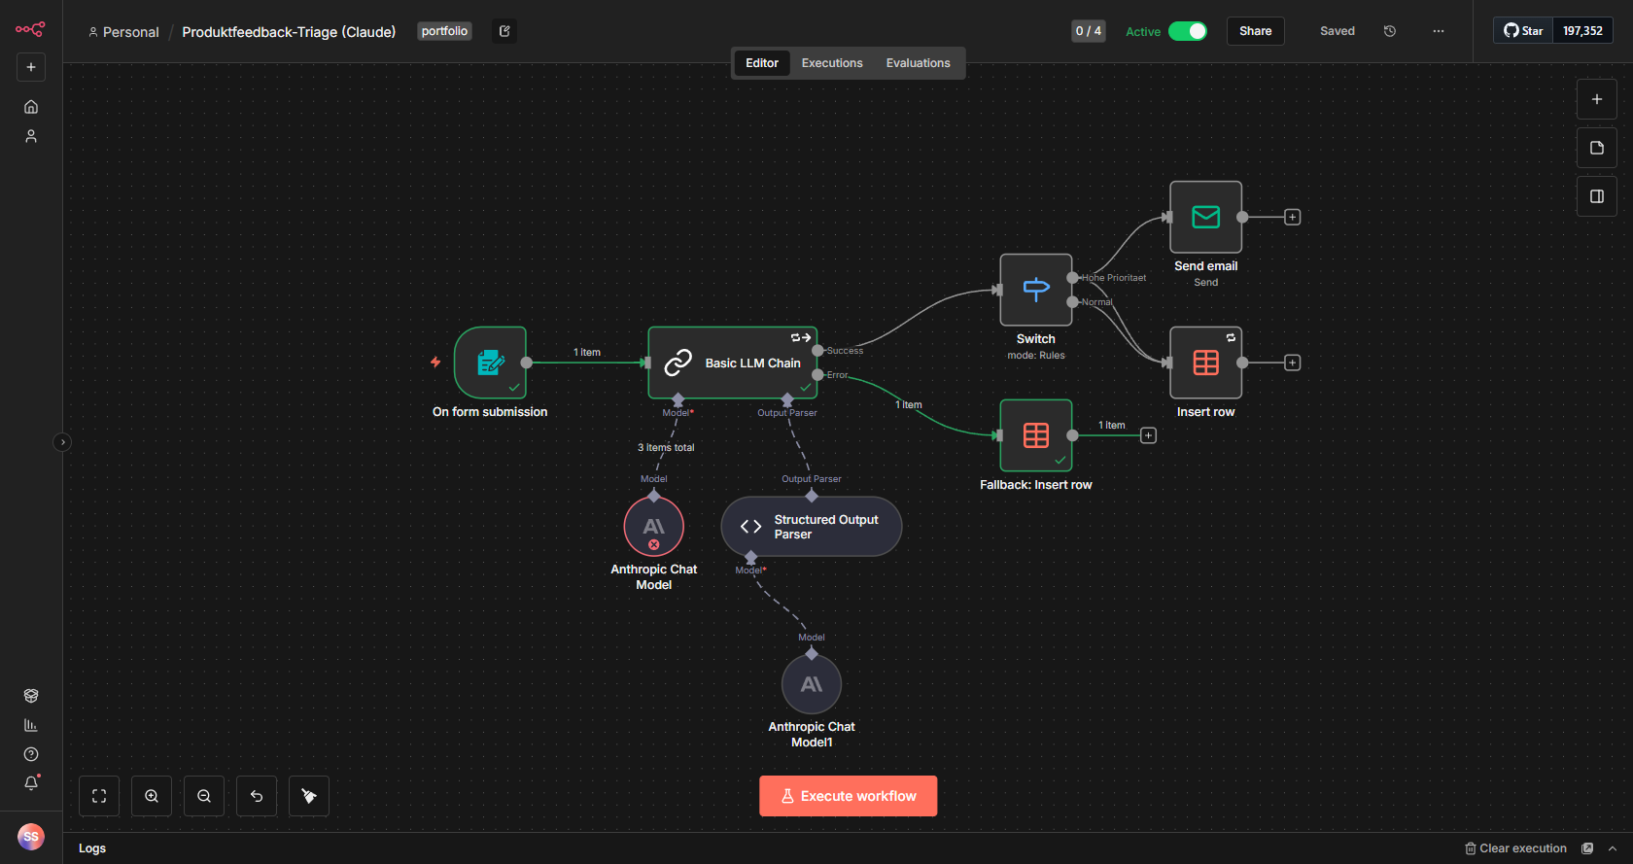Click the plus create-new button in sidebar
This screenshot has width=1633, height=864.
tap(31, 67)
